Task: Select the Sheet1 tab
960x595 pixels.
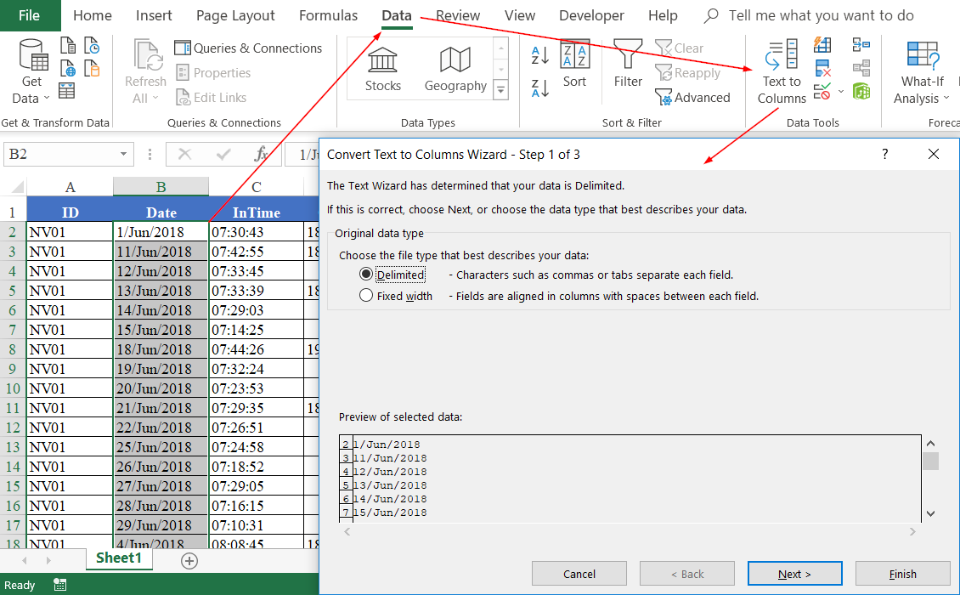Action: [119, 558]
